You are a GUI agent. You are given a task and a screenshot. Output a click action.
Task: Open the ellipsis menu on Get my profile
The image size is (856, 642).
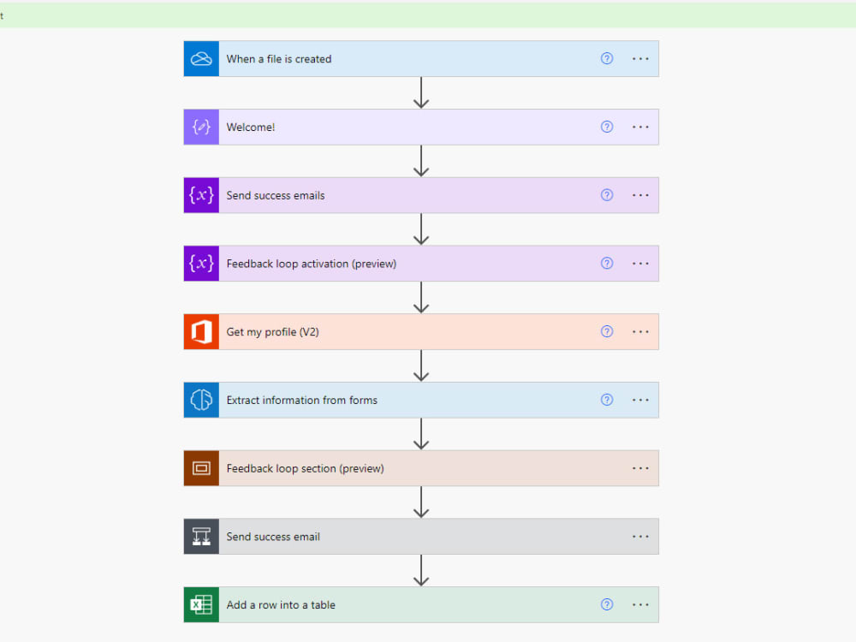coord(640,331)
